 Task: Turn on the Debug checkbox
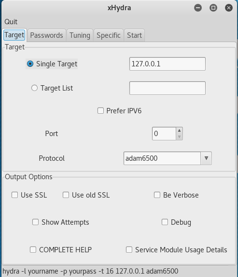(165, 222)
